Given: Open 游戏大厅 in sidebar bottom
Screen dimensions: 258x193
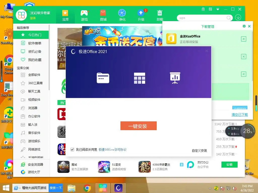Looking at the screenshot, I should [30, 172].
